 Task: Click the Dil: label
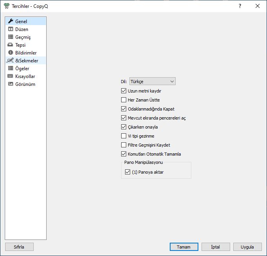(124, 82)
